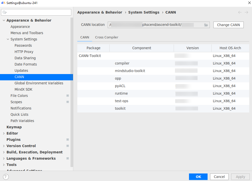The width and height of the screenshot is (252, 181).
Task: Select the CANN item in settings tree
Action: (x=36, y=77)
